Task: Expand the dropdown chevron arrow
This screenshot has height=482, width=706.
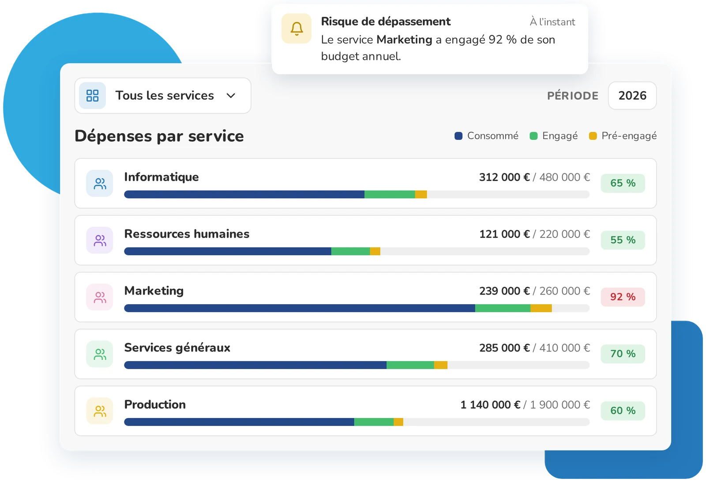Action: pyautogui.click(x=231, y=96)
